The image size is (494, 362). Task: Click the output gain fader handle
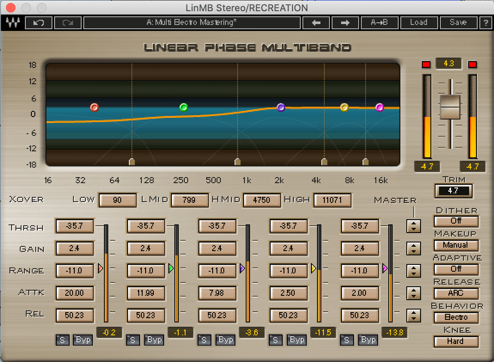coord(450,107)
